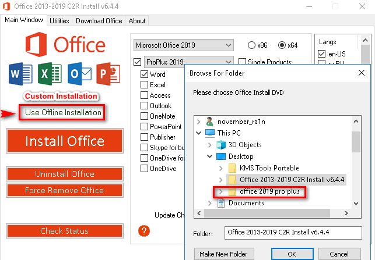Uncheck the ProPlus 2019 checkbox
The width and height of the screenshot is (375, 260).
pos(137,62)
